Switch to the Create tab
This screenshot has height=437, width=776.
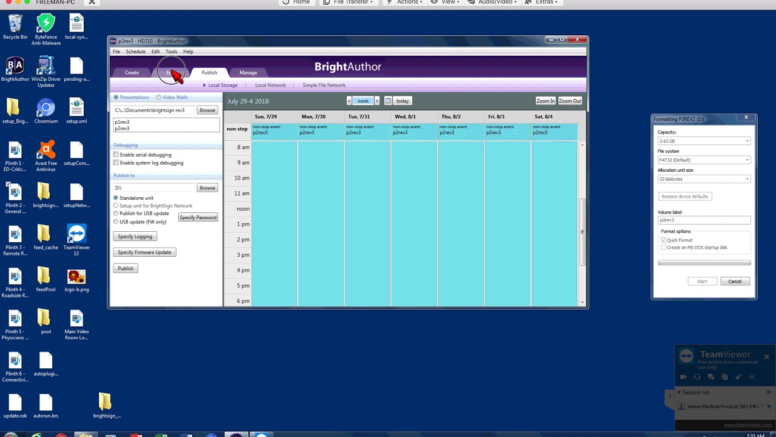132,73
